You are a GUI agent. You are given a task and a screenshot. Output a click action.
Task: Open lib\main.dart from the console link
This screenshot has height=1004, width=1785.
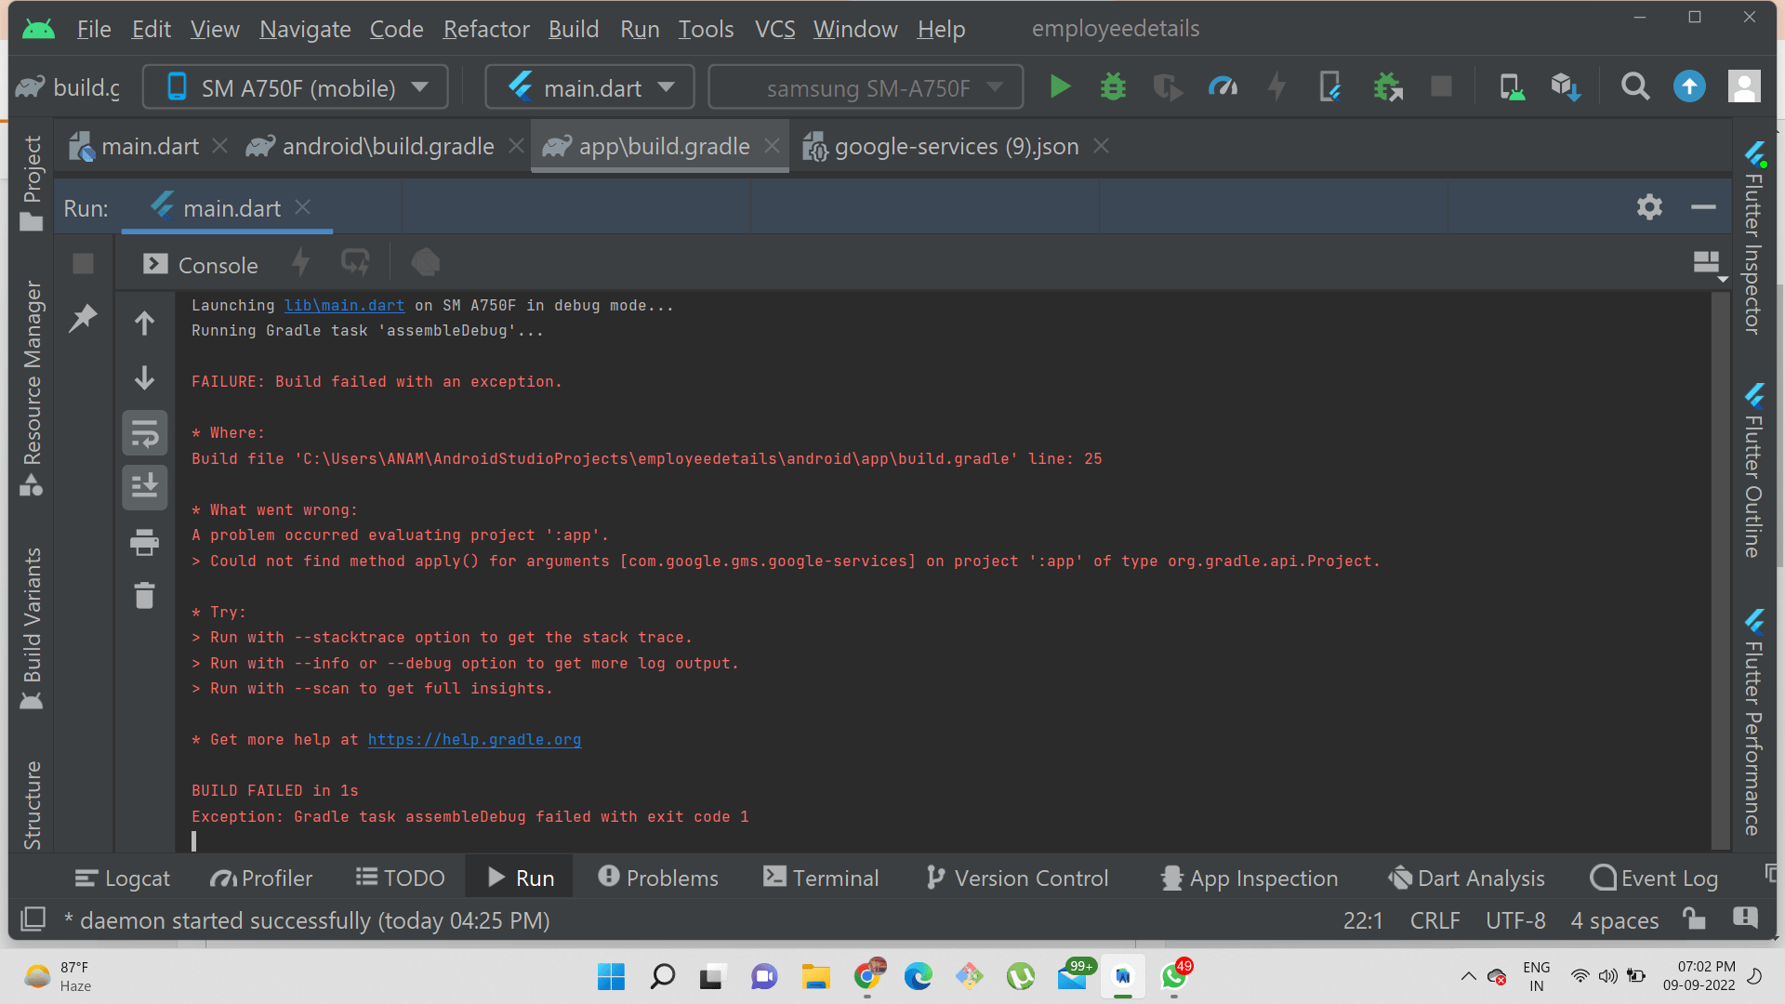[344, 305]
